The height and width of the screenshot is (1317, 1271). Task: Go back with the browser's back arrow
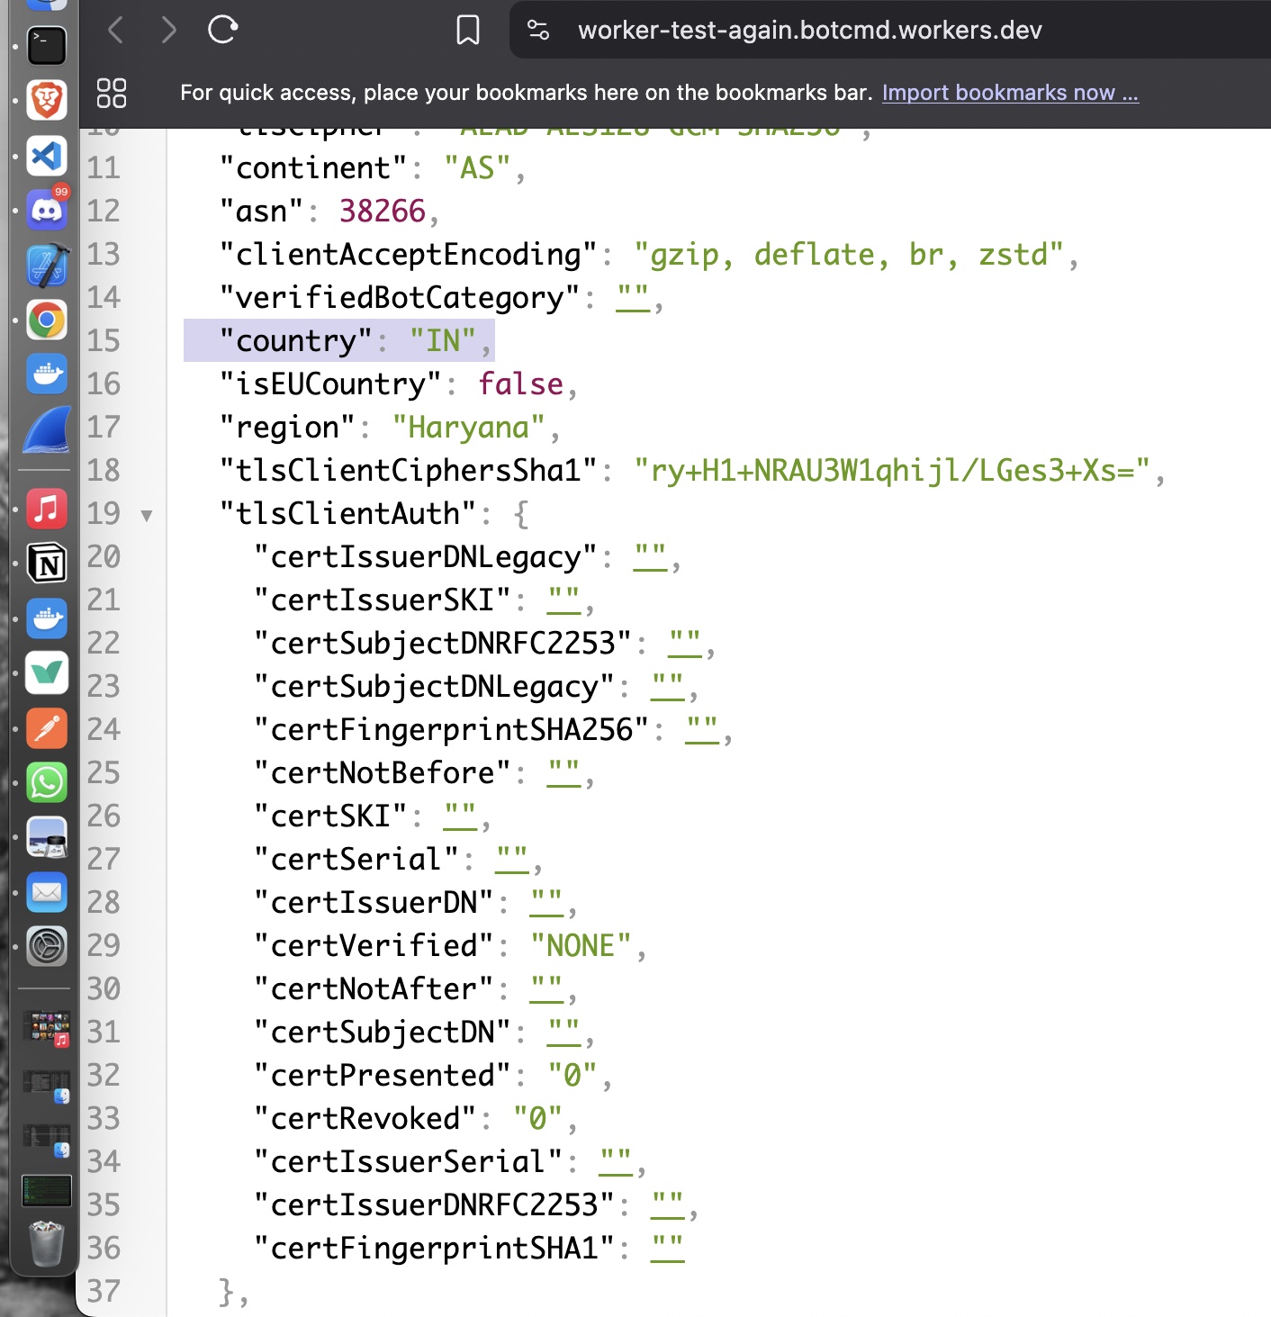115,31
